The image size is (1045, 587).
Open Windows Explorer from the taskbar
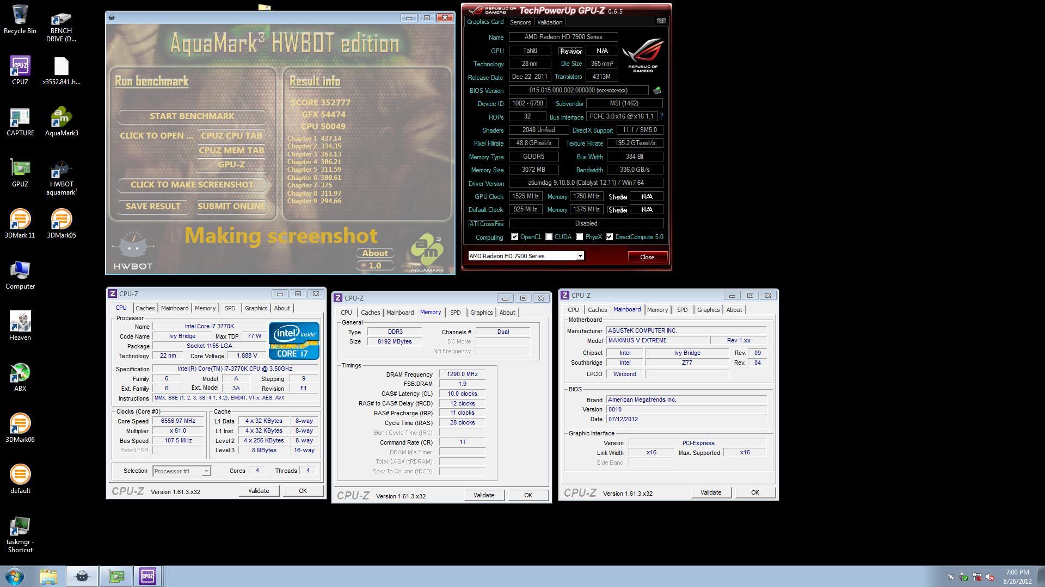pos(48,576)
